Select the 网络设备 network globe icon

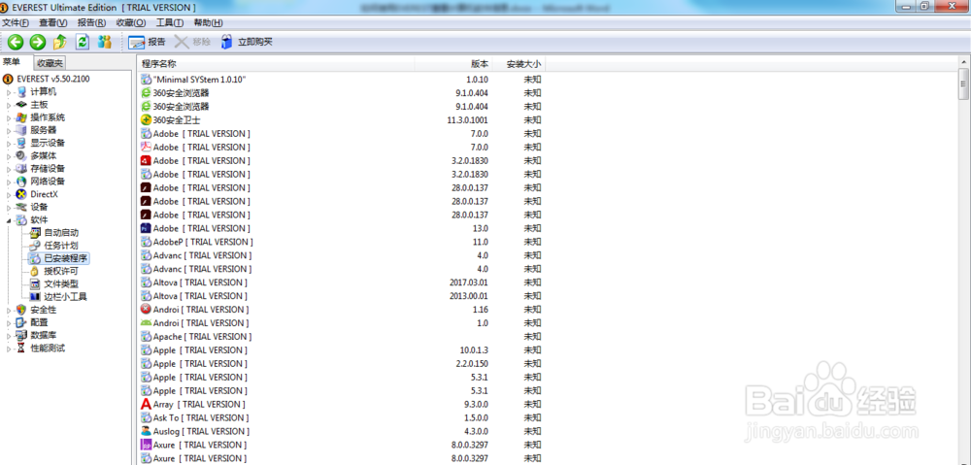click(x=21, y=182)
